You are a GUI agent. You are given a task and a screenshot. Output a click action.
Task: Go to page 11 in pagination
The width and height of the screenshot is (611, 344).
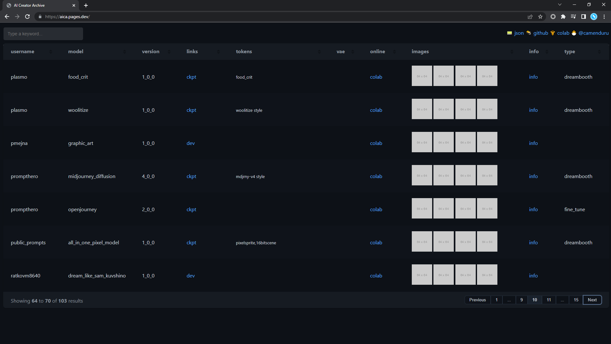point(549,300)
